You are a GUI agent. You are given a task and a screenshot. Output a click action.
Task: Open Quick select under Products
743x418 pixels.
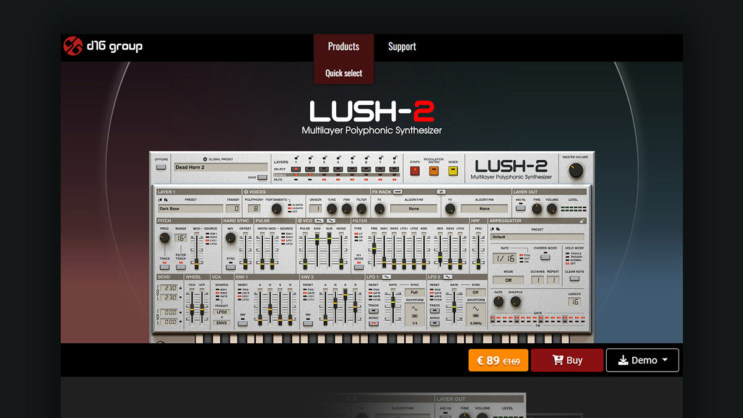point(344,73)
